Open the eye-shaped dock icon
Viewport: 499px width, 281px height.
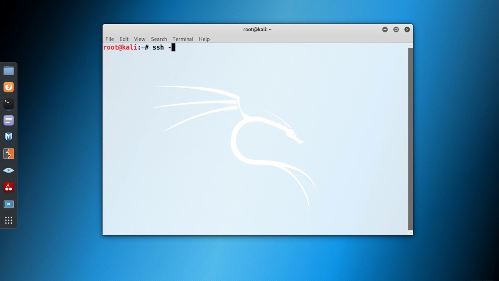[9, 171]
